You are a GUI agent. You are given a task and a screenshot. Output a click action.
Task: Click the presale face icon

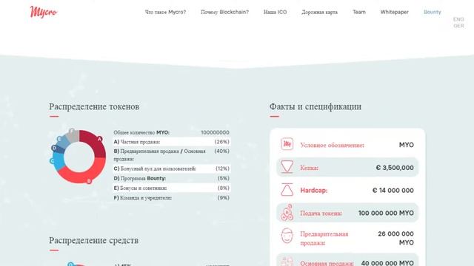point(287,236)
